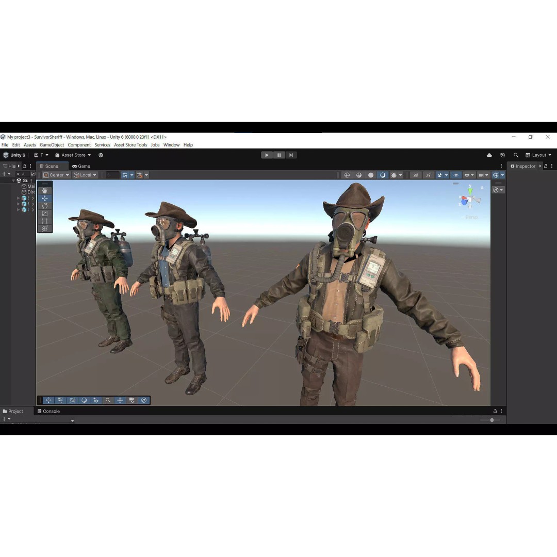This screenshot has width=557, height=557.
Task: Click the Step frame button
Action: coord(291,155)
